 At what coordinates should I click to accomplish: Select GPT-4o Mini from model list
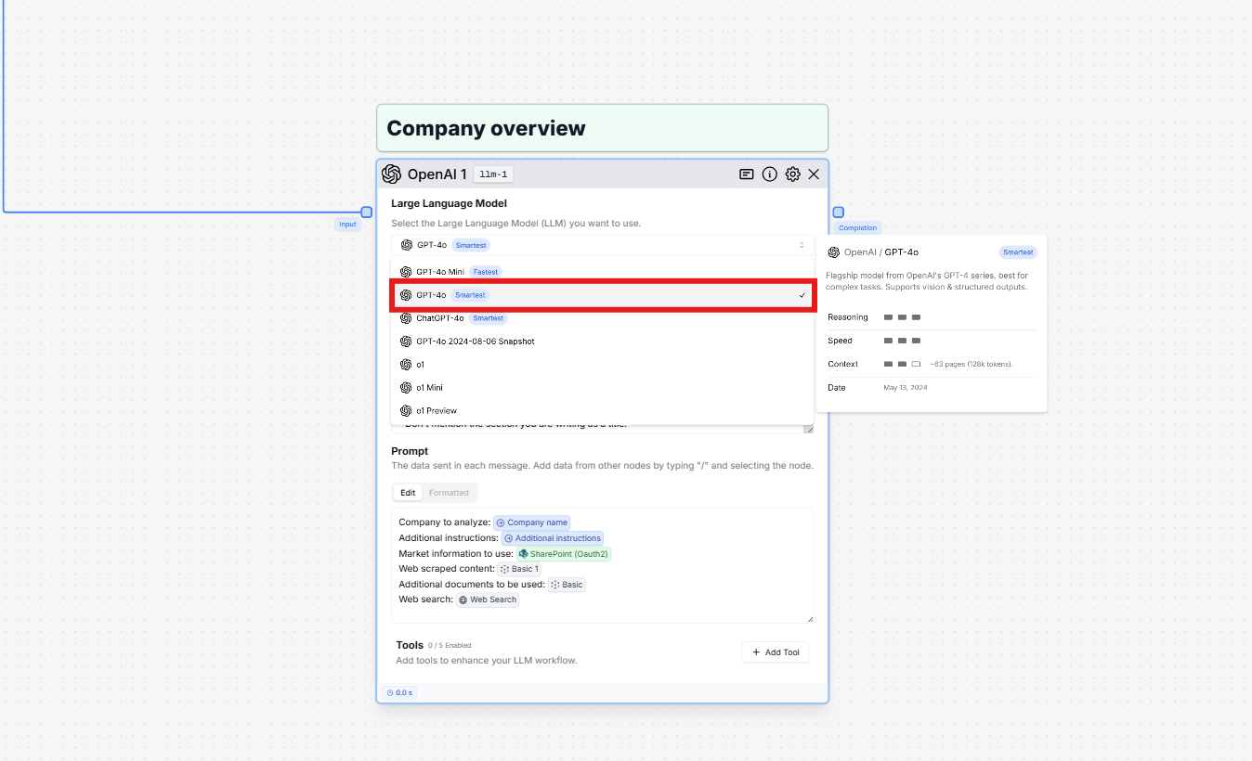(602, 272)
